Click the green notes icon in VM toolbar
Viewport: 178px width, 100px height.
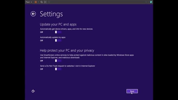[x=151, y=2]
